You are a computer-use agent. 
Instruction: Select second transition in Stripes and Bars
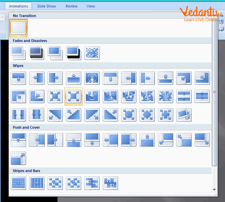(37, 183)
